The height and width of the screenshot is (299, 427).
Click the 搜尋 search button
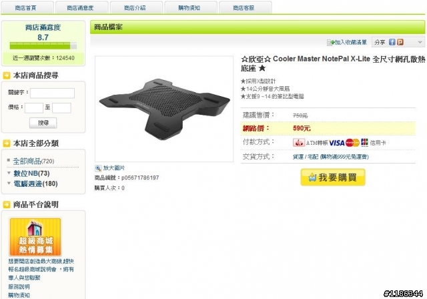43,123
